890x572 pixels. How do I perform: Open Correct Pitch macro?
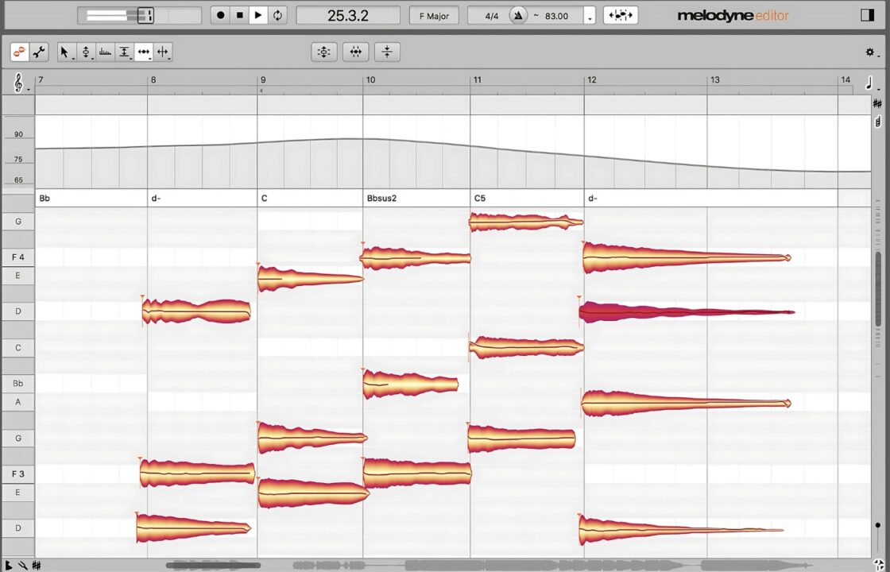point(323,52)
